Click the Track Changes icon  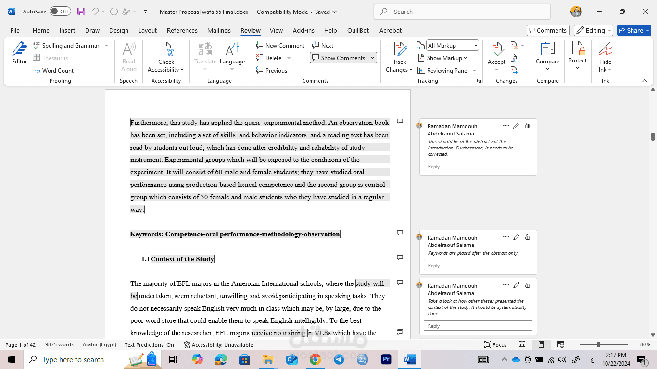pos(400,50)
